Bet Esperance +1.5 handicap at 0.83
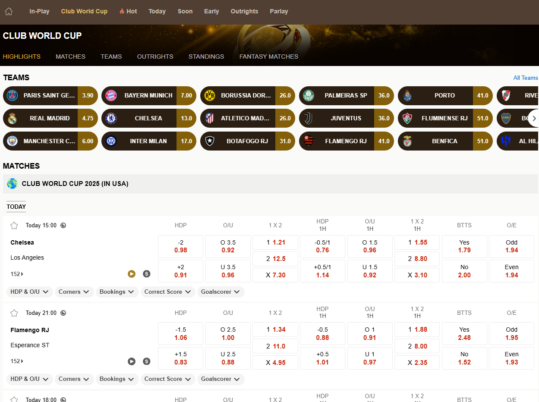 coord(181,358)
